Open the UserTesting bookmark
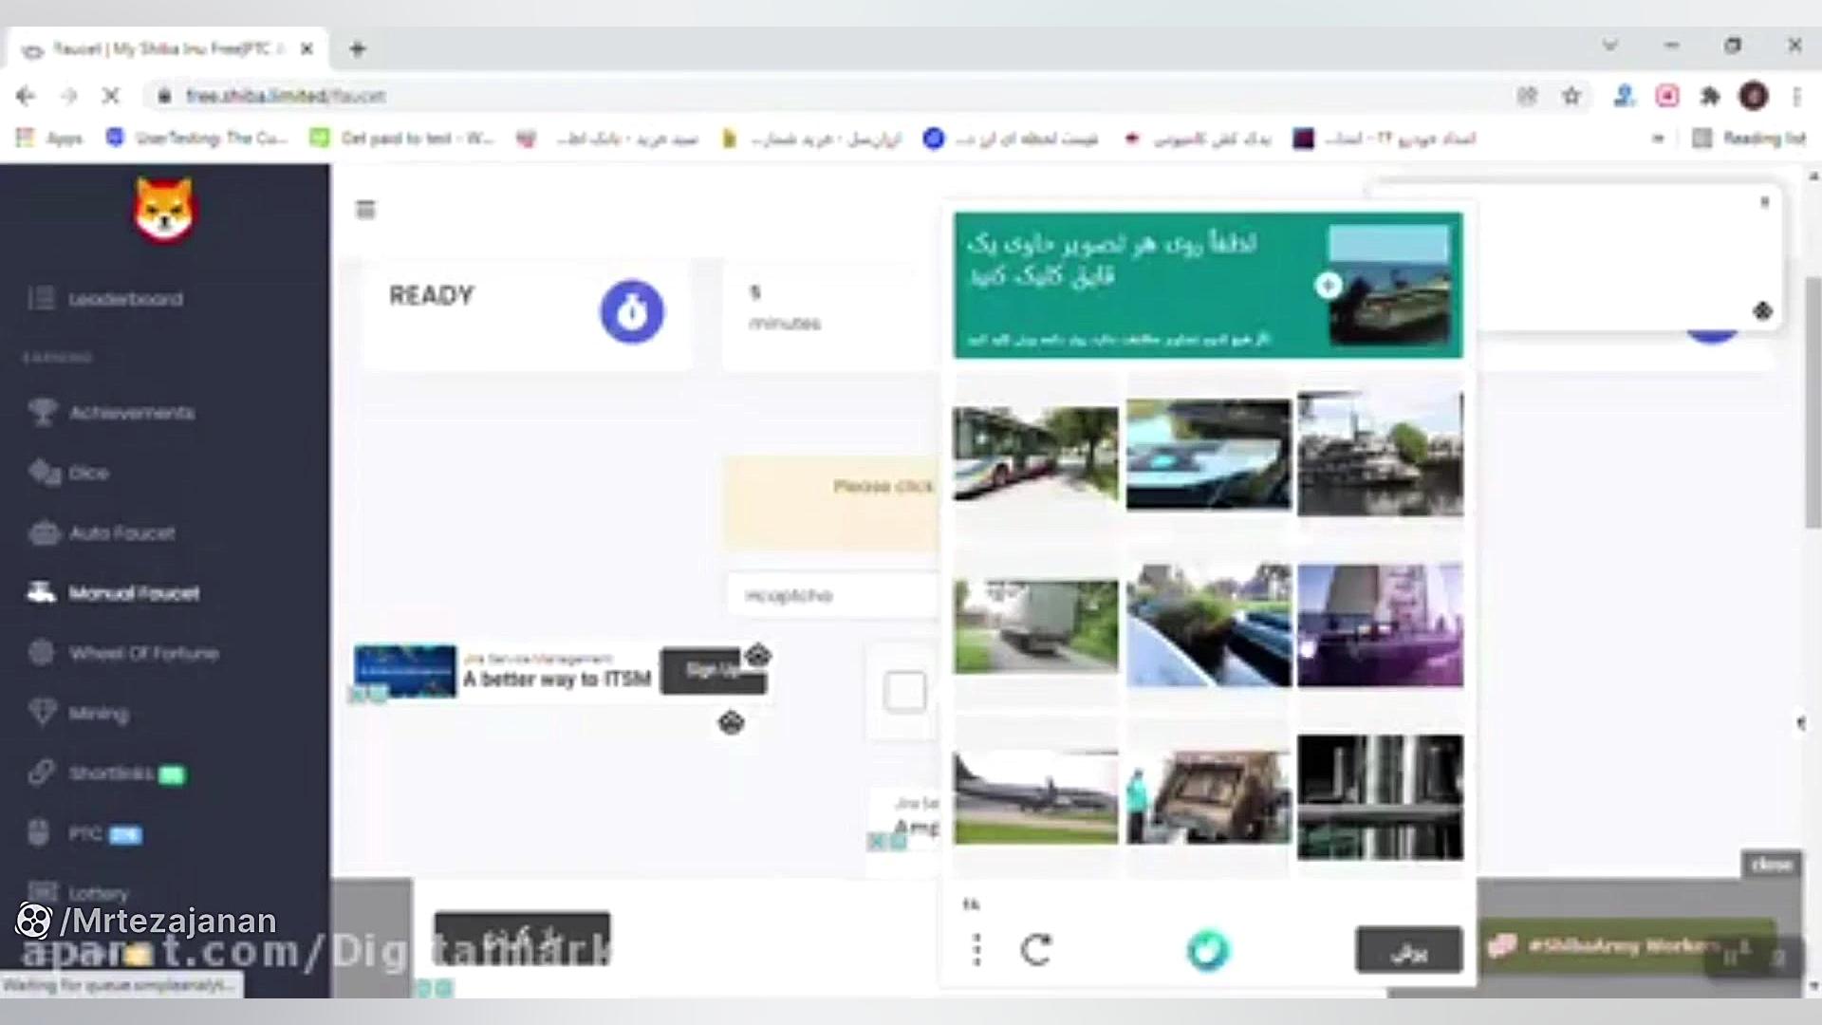The image size is (1822, 1025). pyautogui.click(x=196, y=139)
